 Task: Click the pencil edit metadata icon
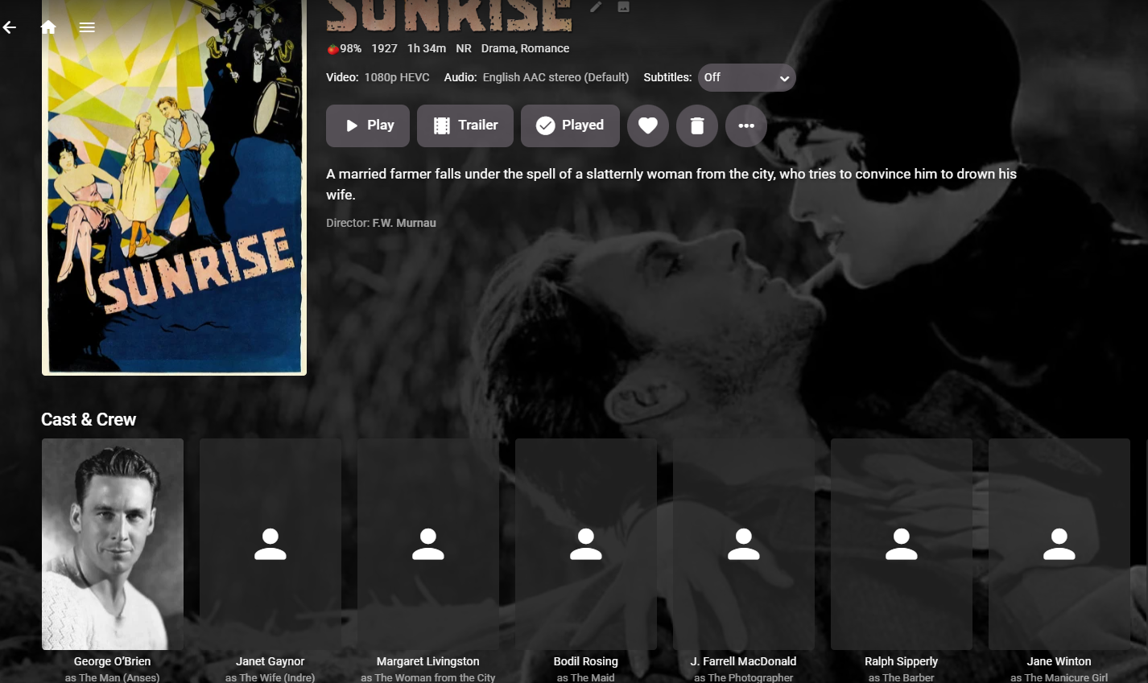click(596, 6)
